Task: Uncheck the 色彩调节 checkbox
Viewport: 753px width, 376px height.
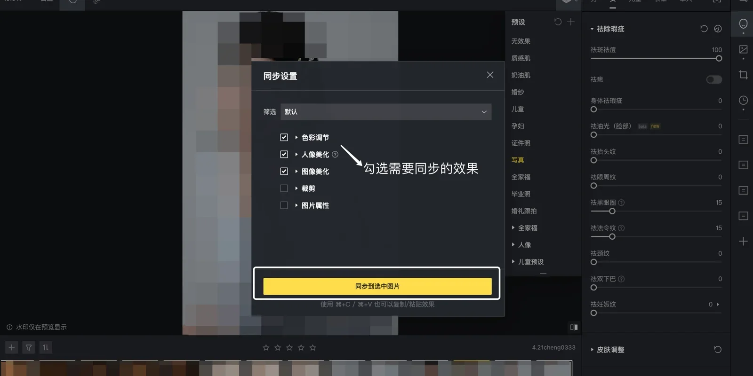Action: 284,137
